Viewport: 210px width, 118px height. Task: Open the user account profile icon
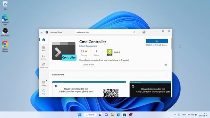click(144, 32)
